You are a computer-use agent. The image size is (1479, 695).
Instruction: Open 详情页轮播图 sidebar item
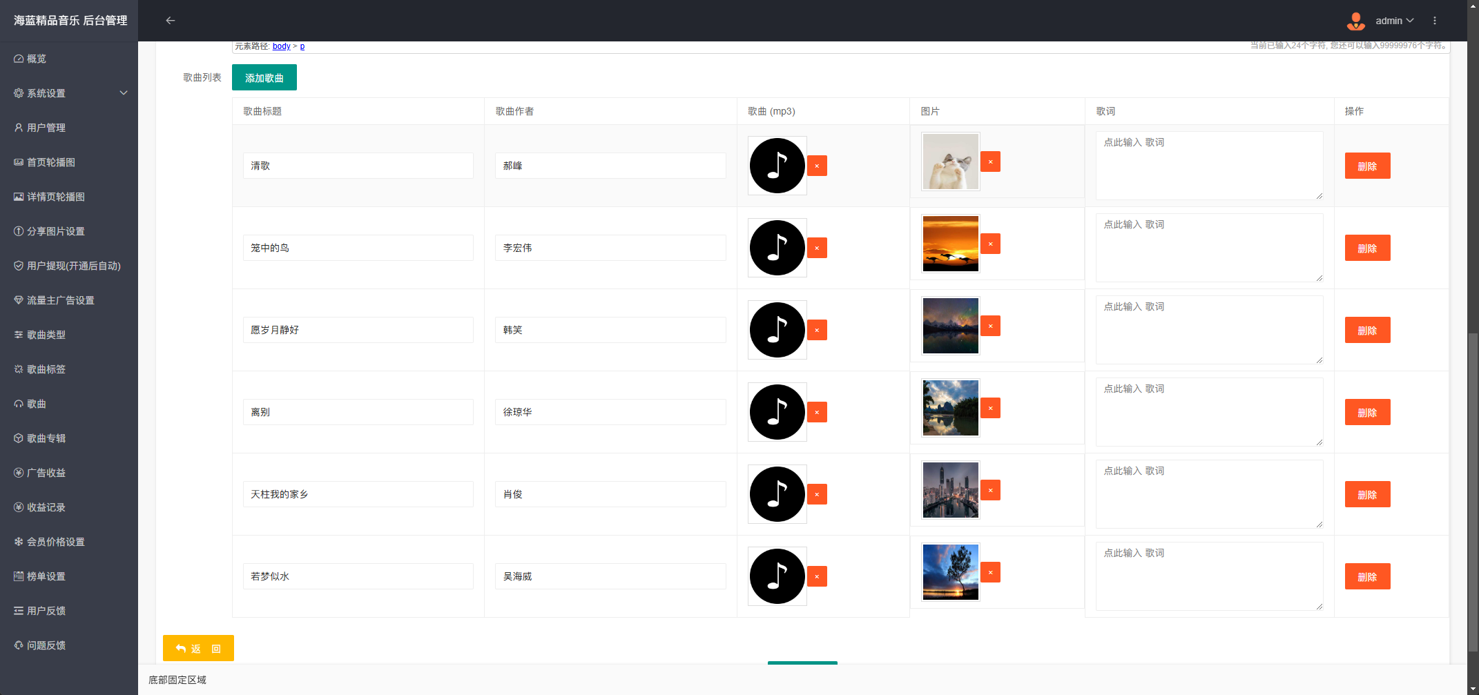(x=69, y=197)
